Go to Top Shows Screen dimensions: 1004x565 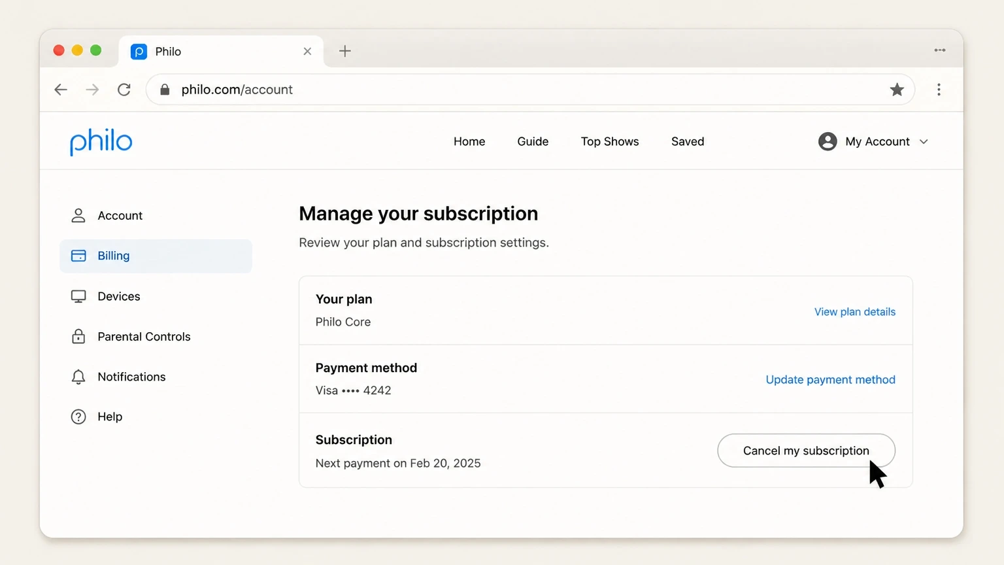(x=610, y=141)
